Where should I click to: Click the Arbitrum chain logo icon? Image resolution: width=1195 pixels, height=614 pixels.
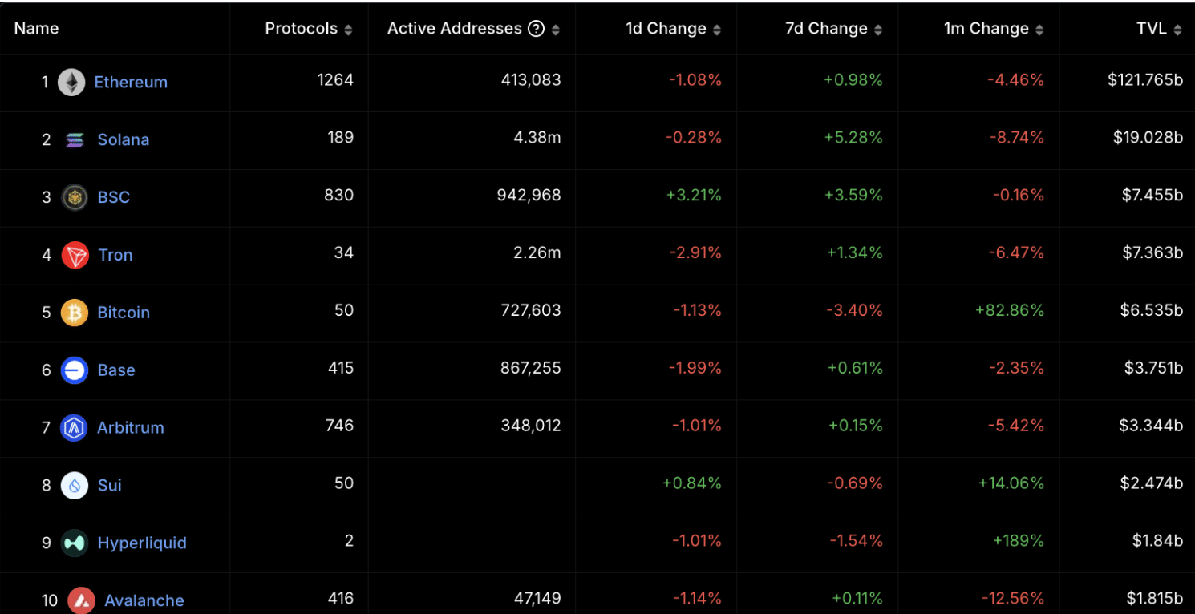[x=75, y=428]
